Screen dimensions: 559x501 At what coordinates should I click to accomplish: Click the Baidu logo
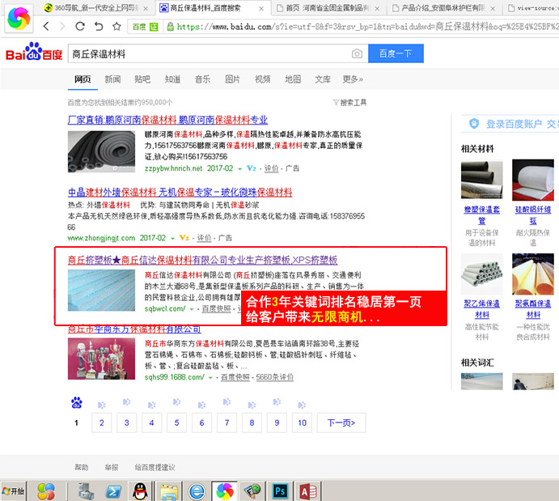point(34,53)
